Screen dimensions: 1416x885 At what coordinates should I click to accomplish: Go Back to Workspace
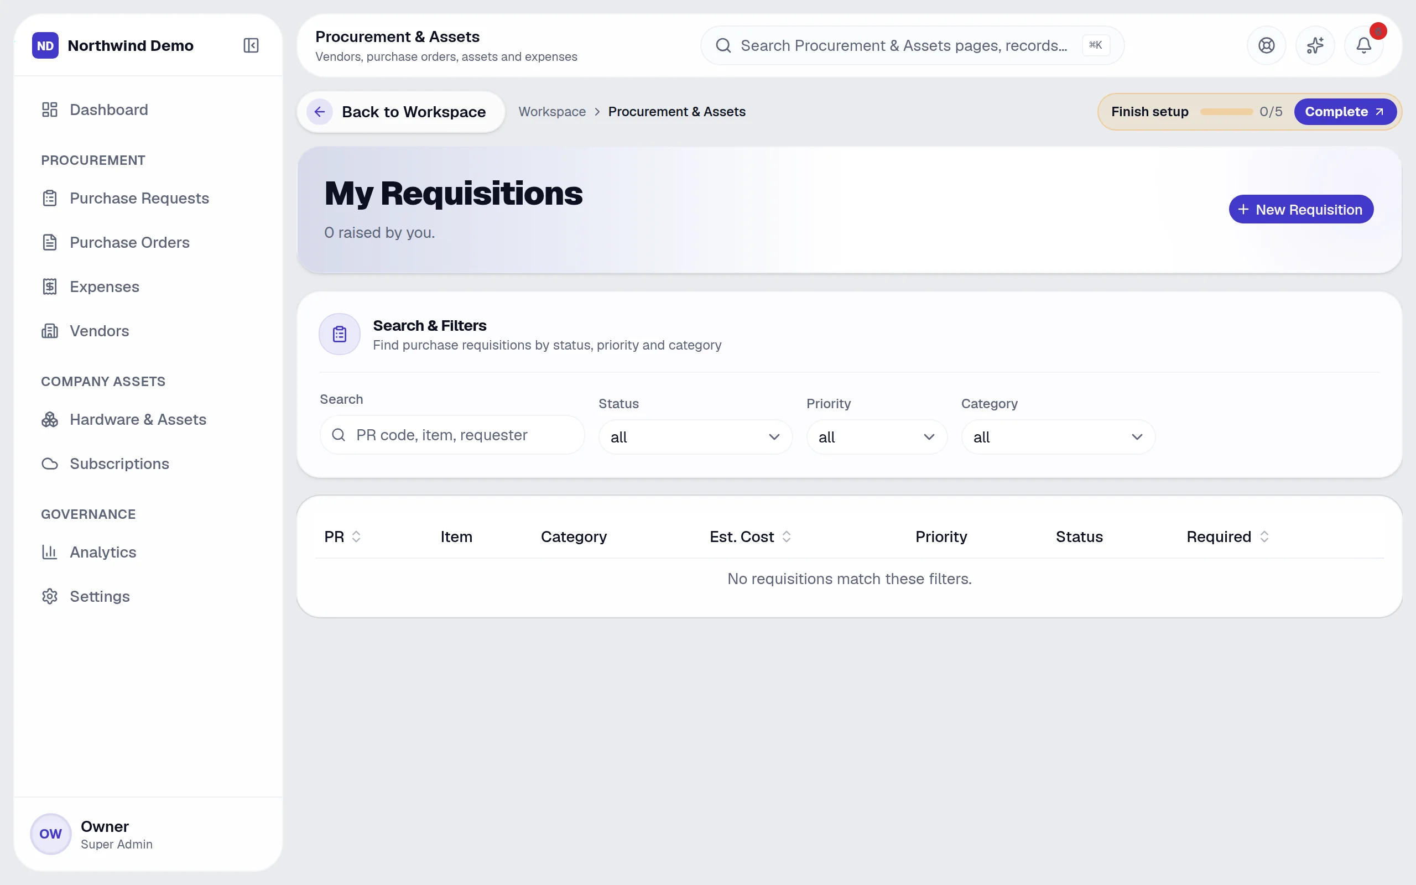(401, 112)
